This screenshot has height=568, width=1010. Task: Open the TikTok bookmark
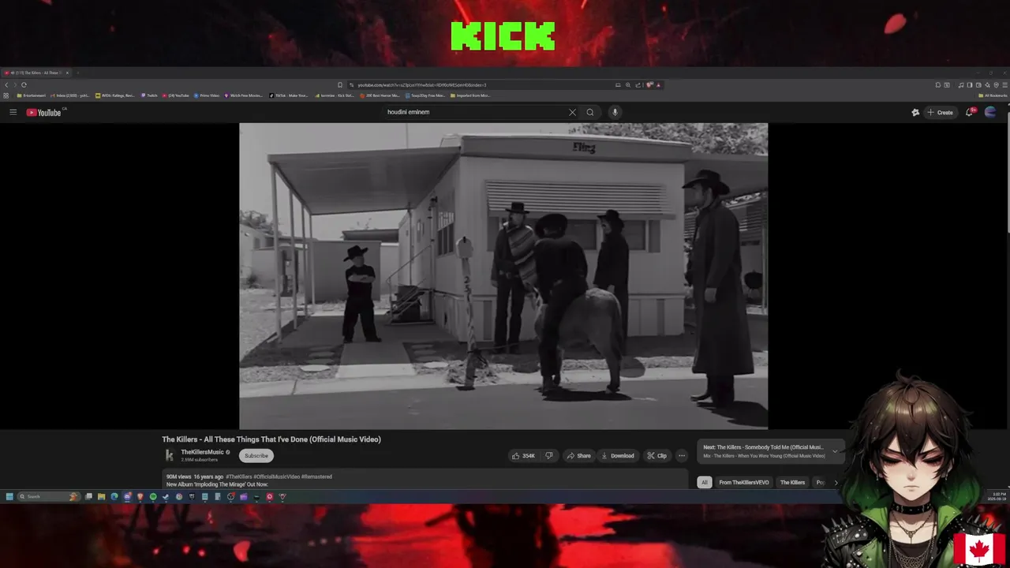point(289,95)
